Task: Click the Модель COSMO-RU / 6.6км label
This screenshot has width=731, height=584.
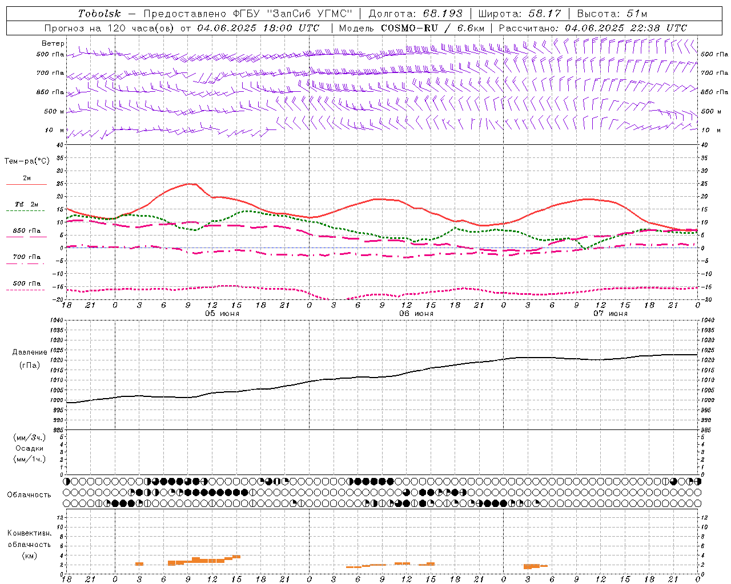Action: [x=411, y=28]
